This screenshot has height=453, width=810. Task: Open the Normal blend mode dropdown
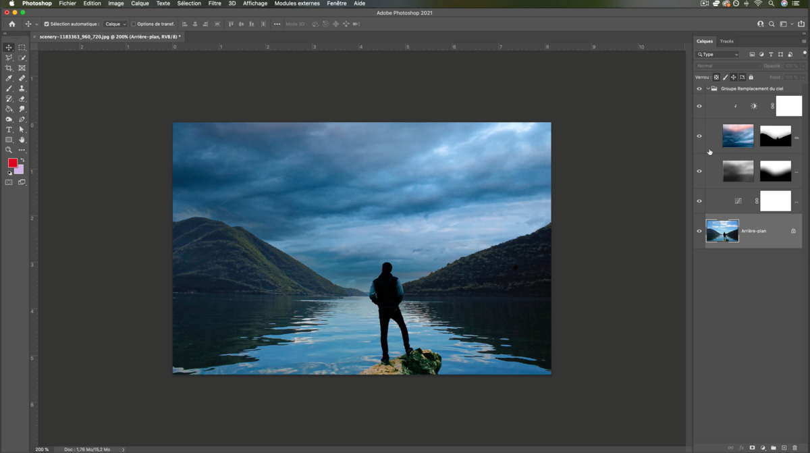pos(728,66)
